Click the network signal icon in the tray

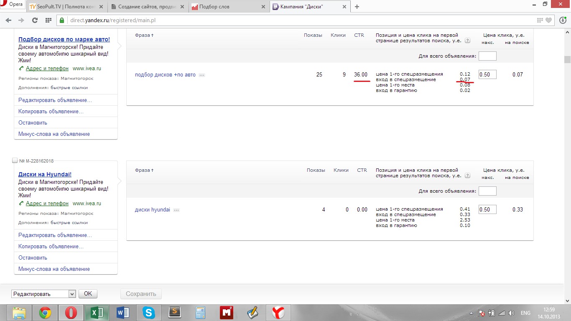502,313
